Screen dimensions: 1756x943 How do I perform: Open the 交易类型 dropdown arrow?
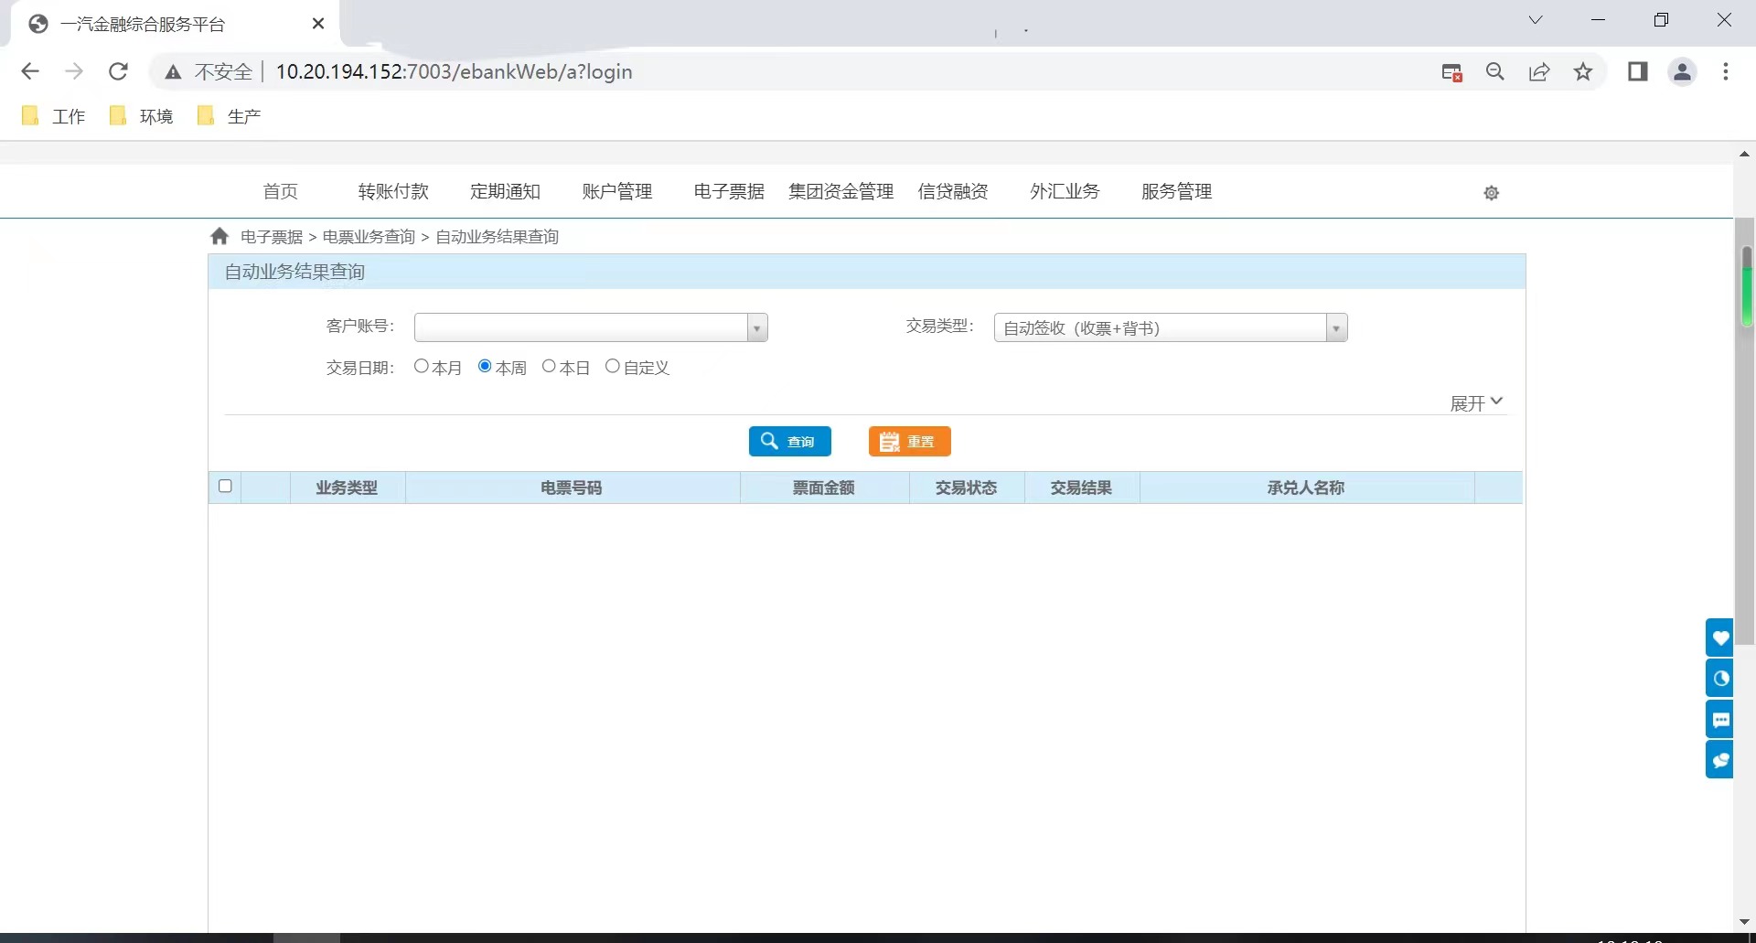tap(1337, 327)
